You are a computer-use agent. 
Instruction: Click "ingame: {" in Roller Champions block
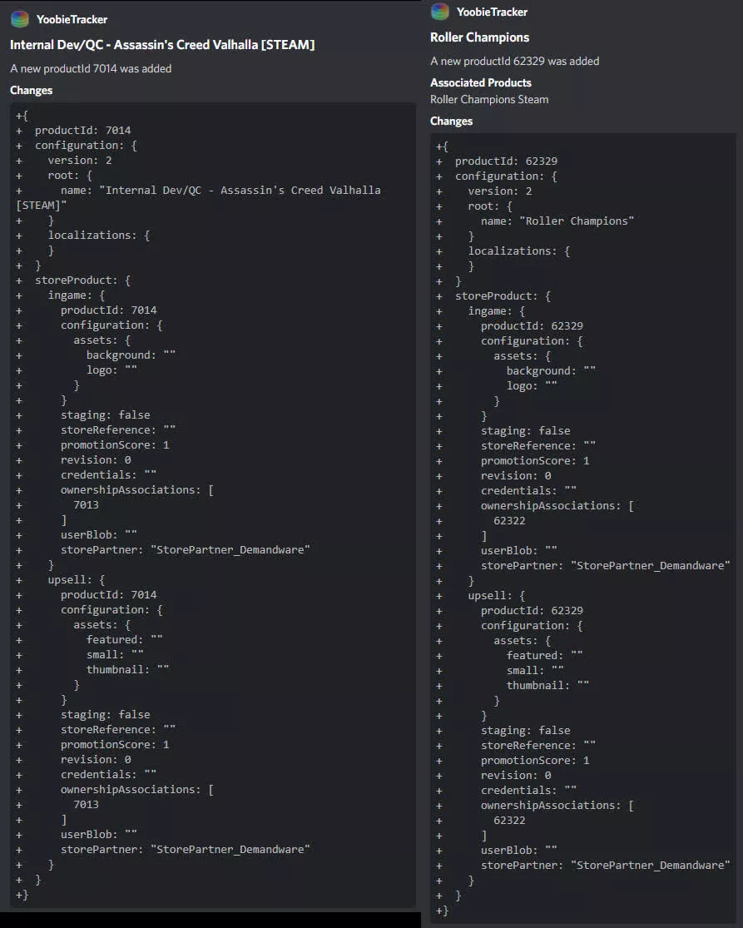(497, 311)
